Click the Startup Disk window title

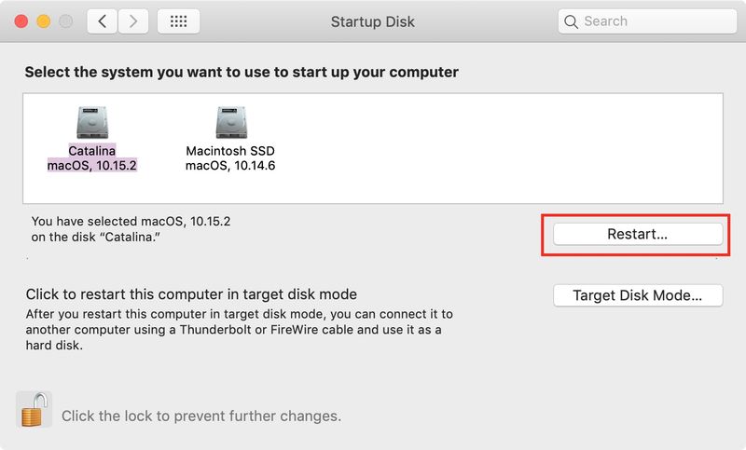tap(372, 21)
